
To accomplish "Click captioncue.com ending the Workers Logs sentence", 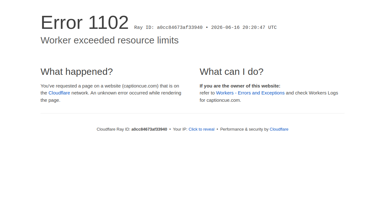I will click(223, 100).
